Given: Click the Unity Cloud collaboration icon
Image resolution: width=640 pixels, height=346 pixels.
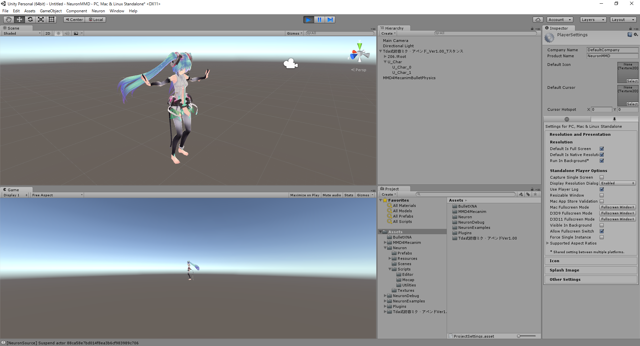Looking at the screenshot, I should pos(538,19).
